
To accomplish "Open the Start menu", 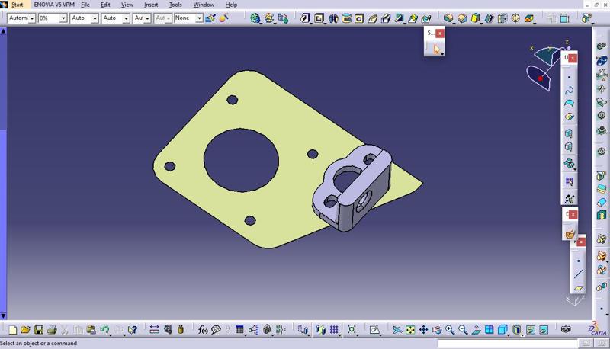I will coord(17,5).
